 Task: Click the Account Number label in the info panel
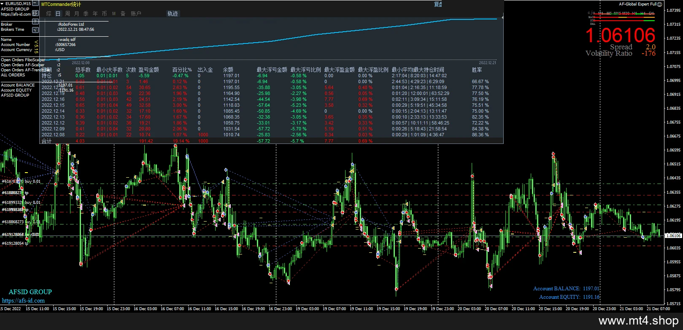click(x=16, y=45)
